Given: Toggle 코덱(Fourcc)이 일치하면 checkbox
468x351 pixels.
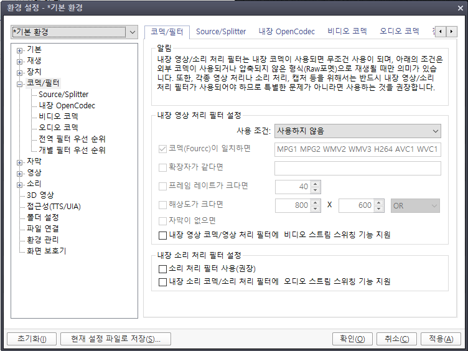Looking at the screenshot, I should (162, 149).
